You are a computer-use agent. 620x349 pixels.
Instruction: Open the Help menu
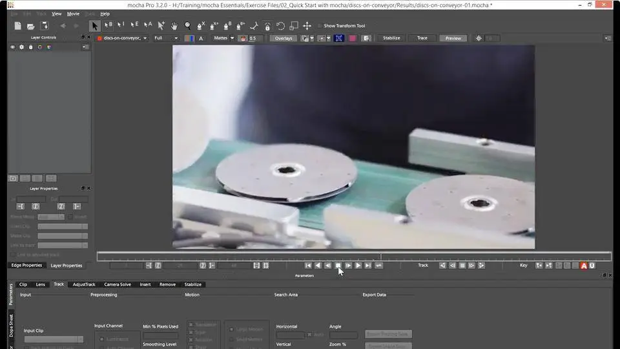click(105, 14)
